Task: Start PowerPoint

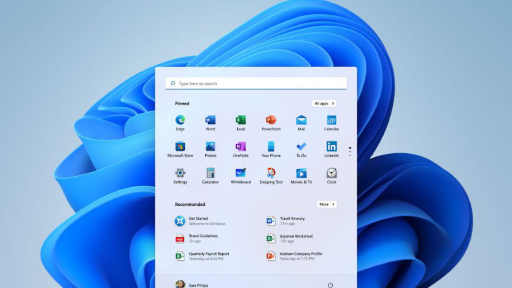Action: (x=271, y=121)
